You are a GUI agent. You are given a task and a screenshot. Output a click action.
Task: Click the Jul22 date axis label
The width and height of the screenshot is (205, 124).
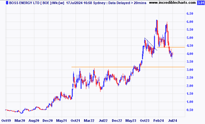(x=103, y=121)
